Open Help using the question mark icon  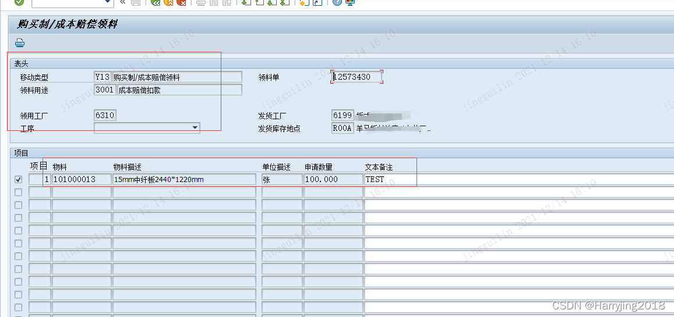click(x=337, y=2)
